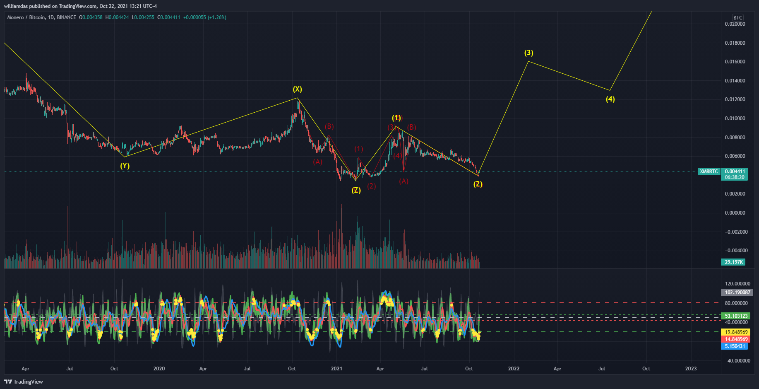Click the yellow 19.848969 indicator value label

click(x=736, y=332)
